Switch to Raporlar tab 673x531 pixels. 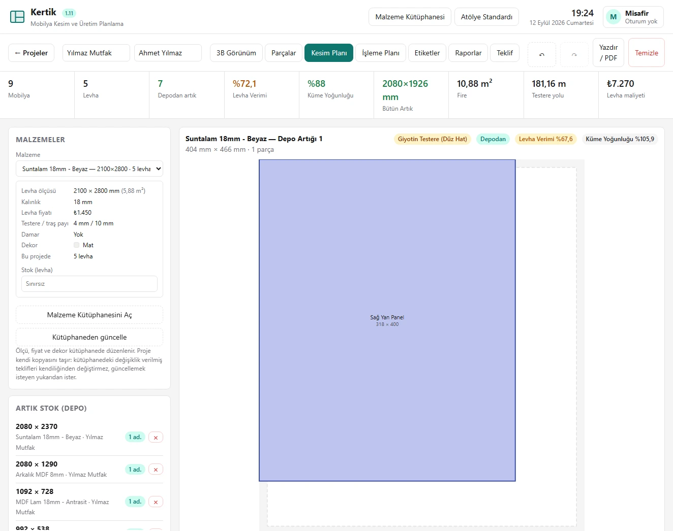tap(468, 53)
